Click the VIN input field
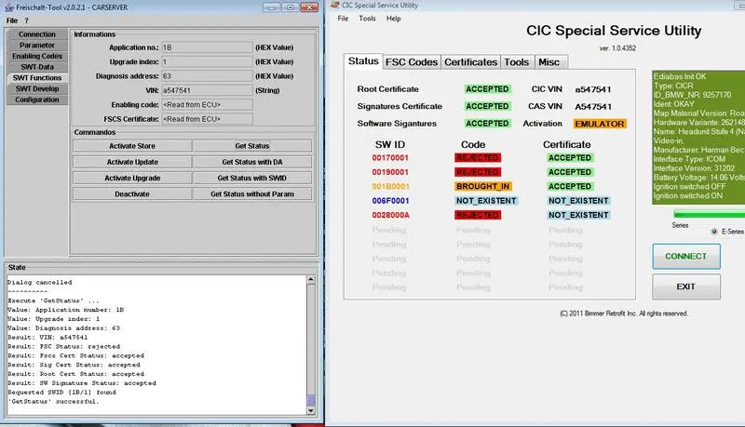 point(206,90)
